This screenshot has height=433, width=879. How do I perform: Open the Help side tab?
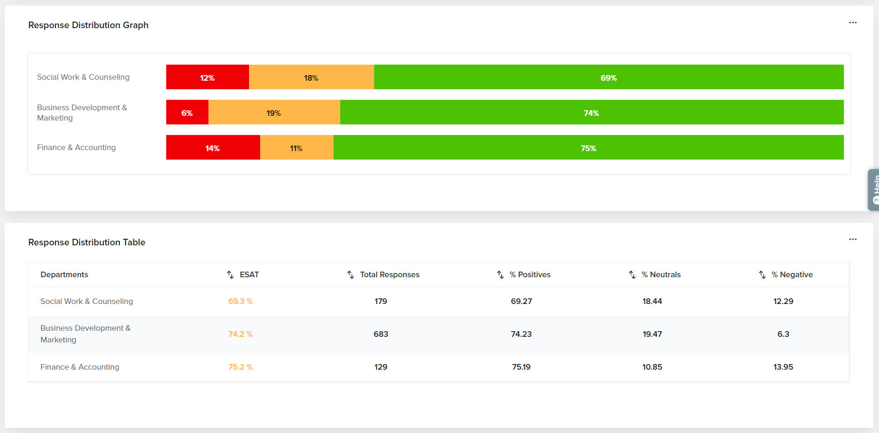point(874,190)
